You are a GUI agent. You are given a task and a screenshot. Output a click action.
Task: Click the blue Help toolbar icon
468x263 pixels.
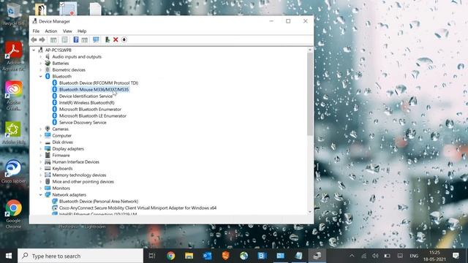[x=76, y=39]
